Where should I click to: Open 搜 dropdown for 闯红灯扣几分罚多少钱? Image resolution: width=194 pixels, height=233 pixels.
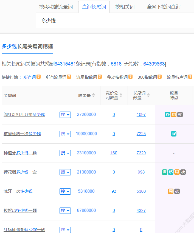pos(65,115)
